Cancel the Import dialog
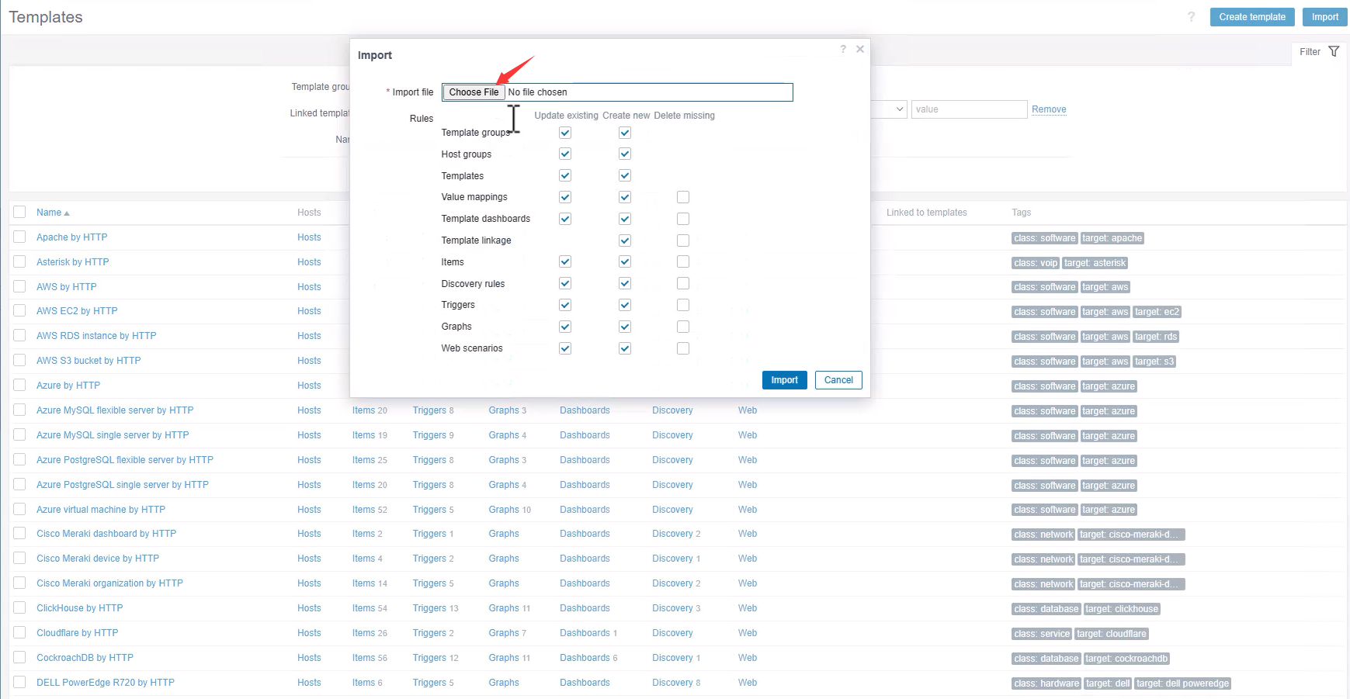 coord(838,380)
